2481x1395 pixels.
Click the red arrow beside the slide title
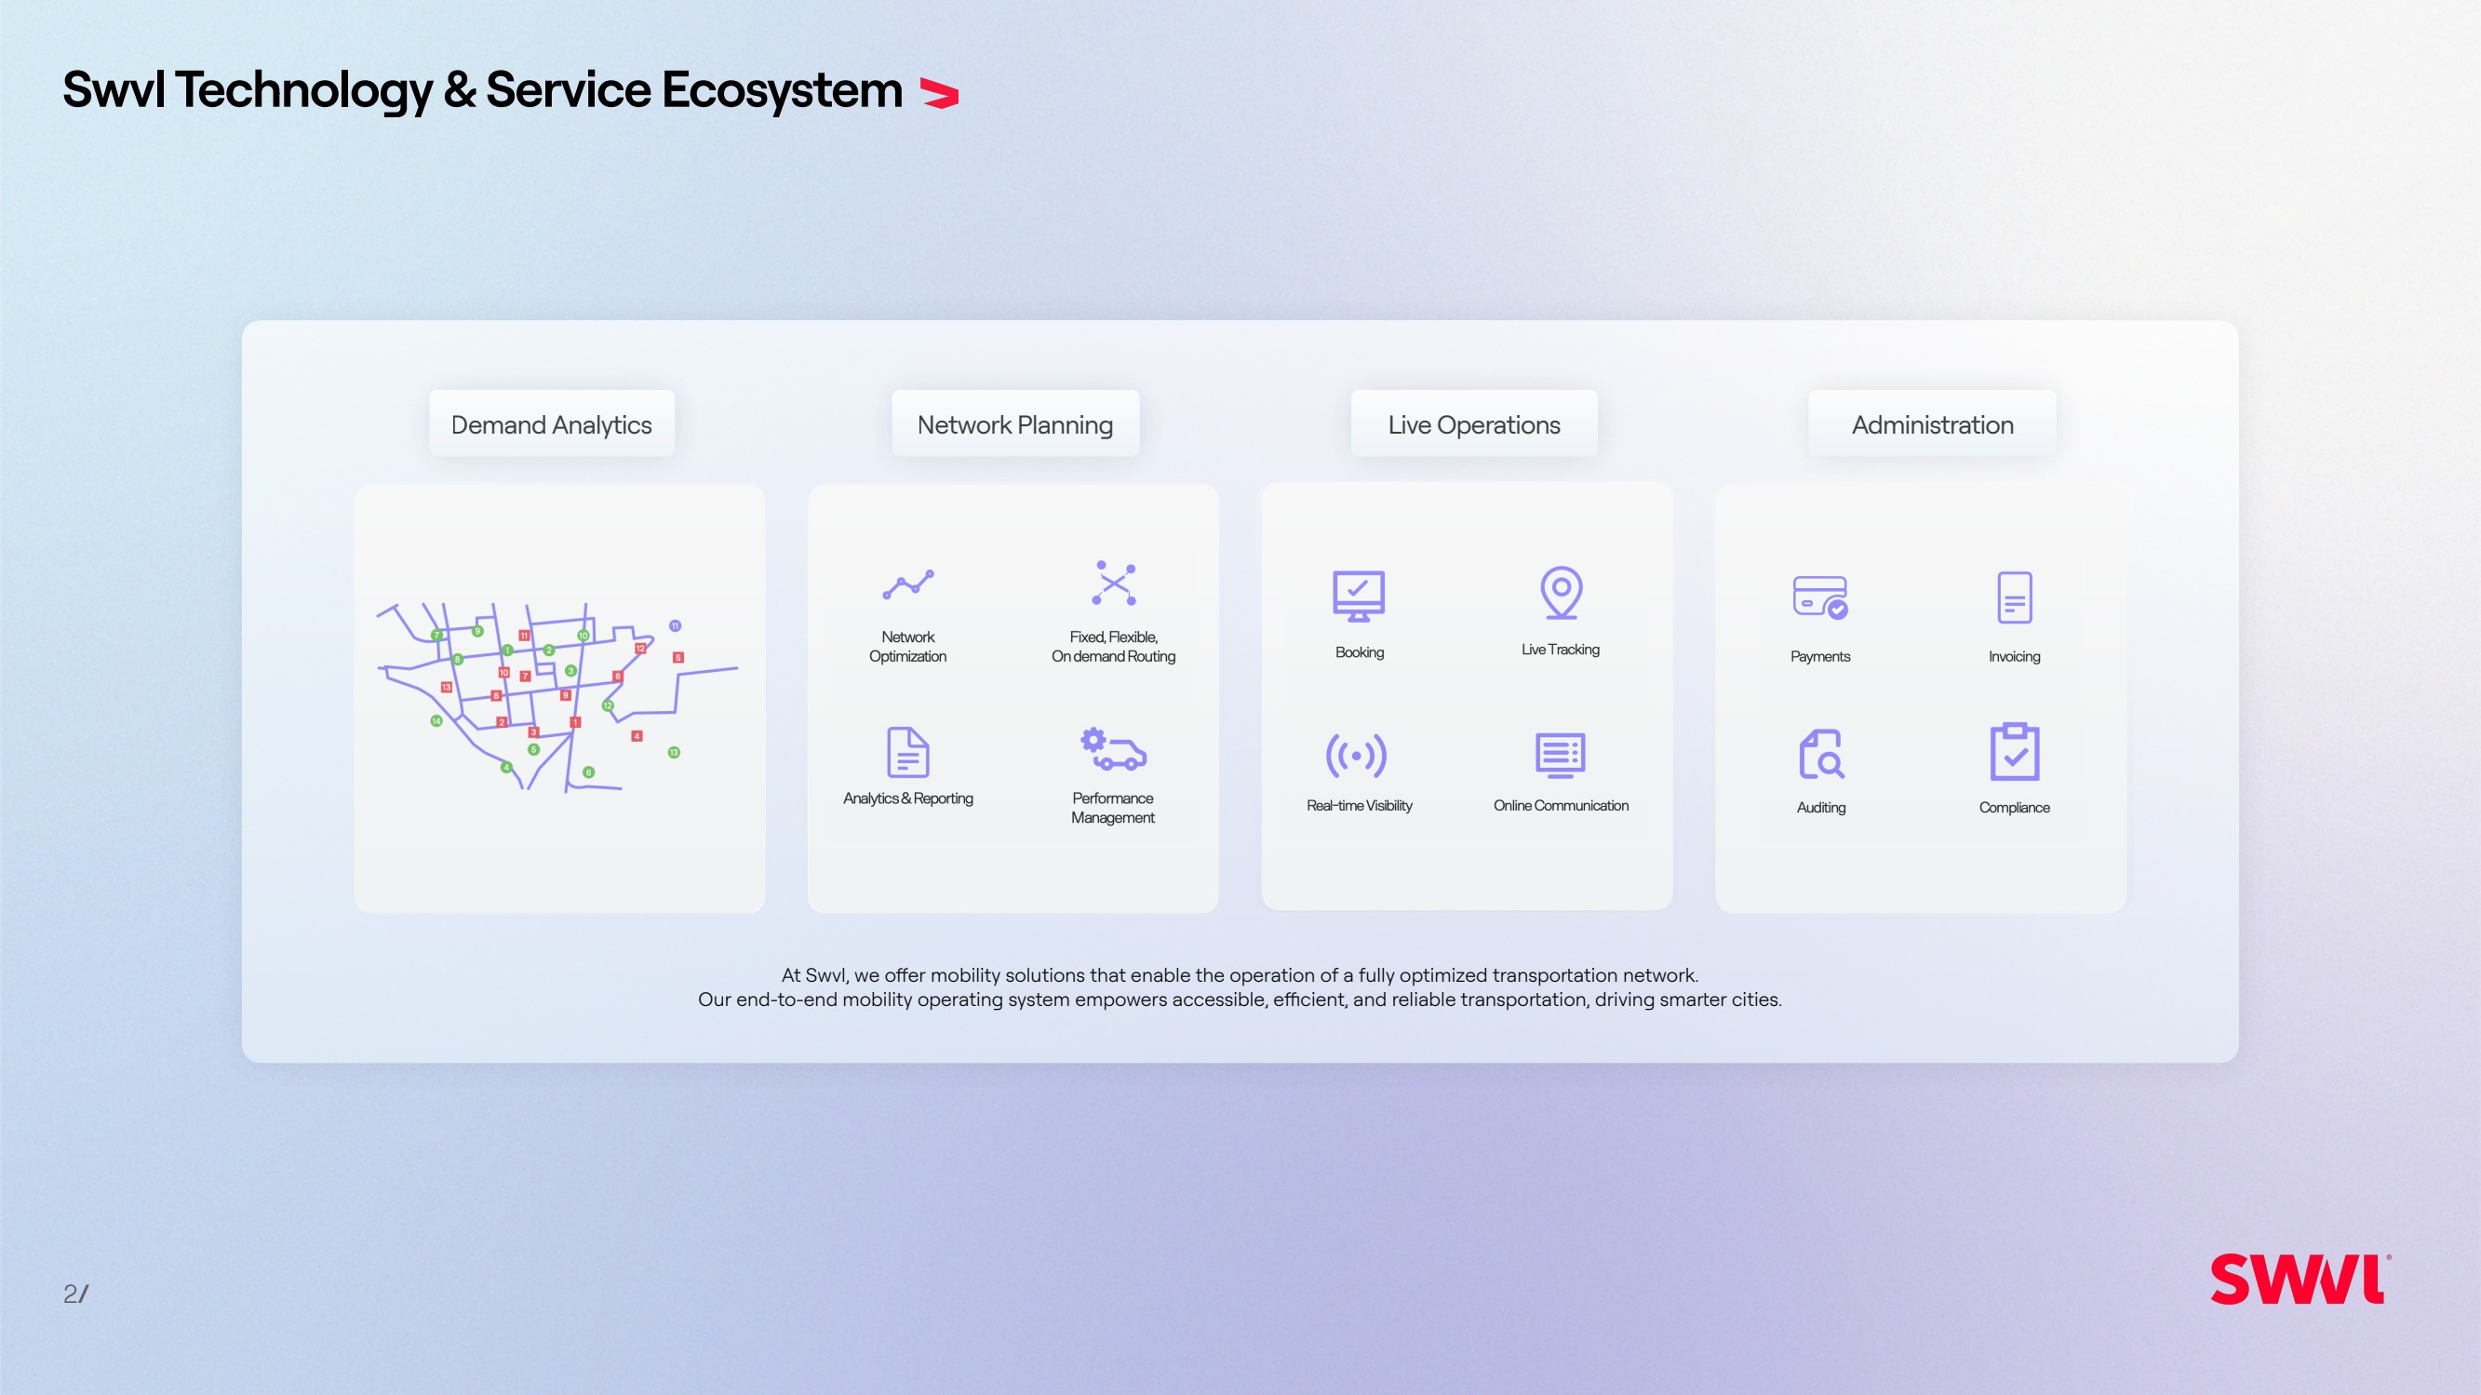[939, 93]
